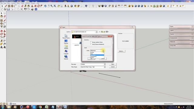Screen dimensions: 194x109
Task: Select the Protractor tool
Action: (x=2, y=44)
